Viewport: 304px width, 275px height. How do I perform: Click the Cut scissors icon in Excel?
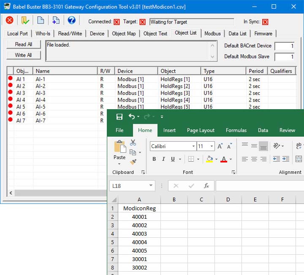133,142
